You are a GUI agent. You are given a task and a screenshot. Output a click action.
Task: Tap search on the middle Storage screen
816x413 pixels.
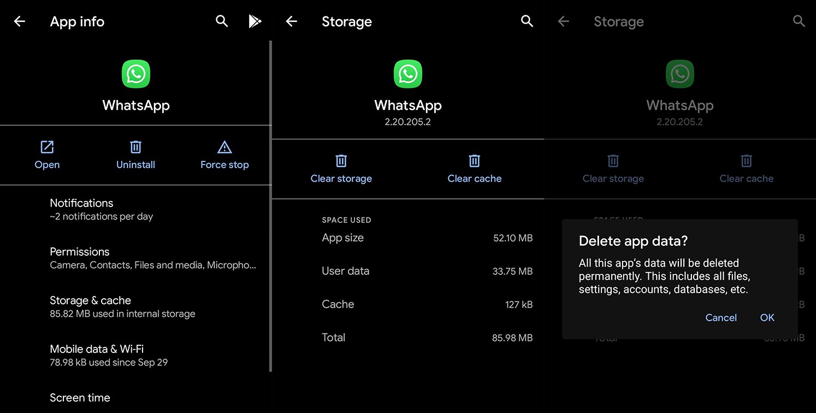[x=527, y=21]
